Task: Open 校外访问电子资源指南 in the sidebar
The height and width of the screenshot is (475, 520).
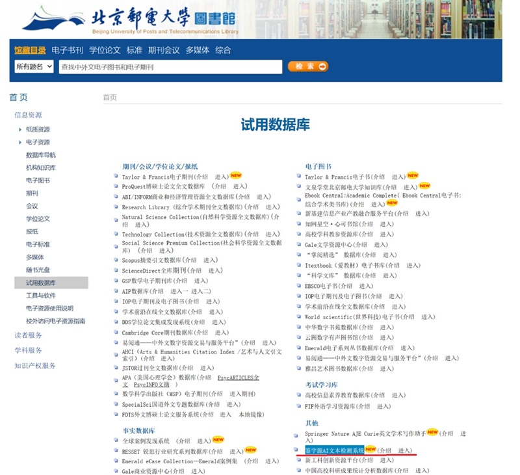Action: 56,321
